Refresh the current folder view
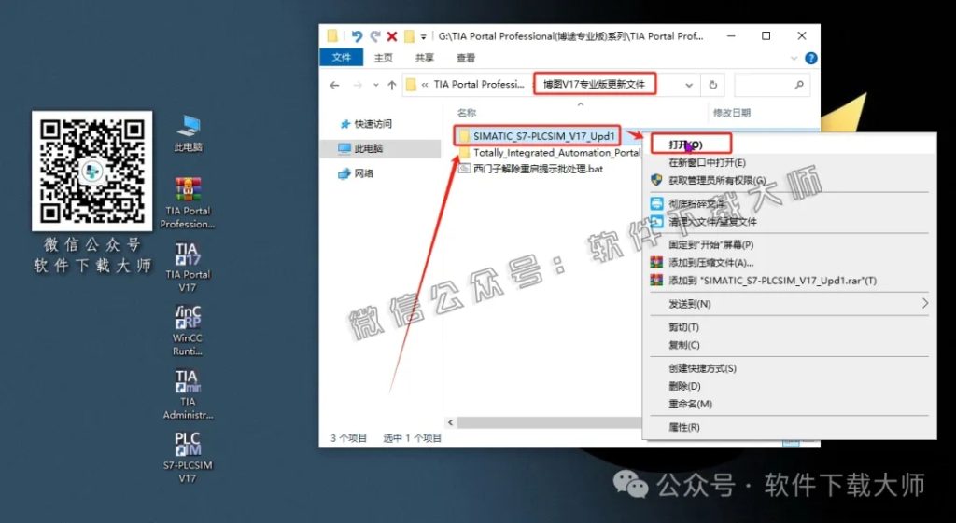Viewport: 956px width, 523px height. tap(712, 85)
